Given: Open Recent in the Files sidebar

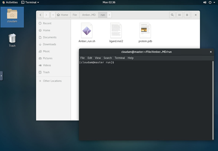Looking at the screenshot, I should 54,23.
